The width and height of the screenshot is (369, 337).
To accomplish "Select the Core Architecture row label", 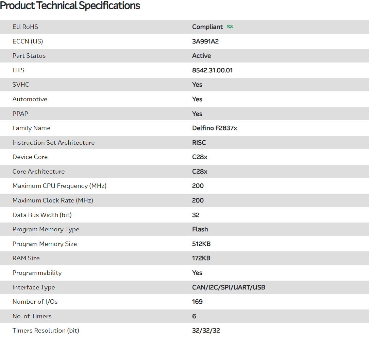I will (38, 172).
